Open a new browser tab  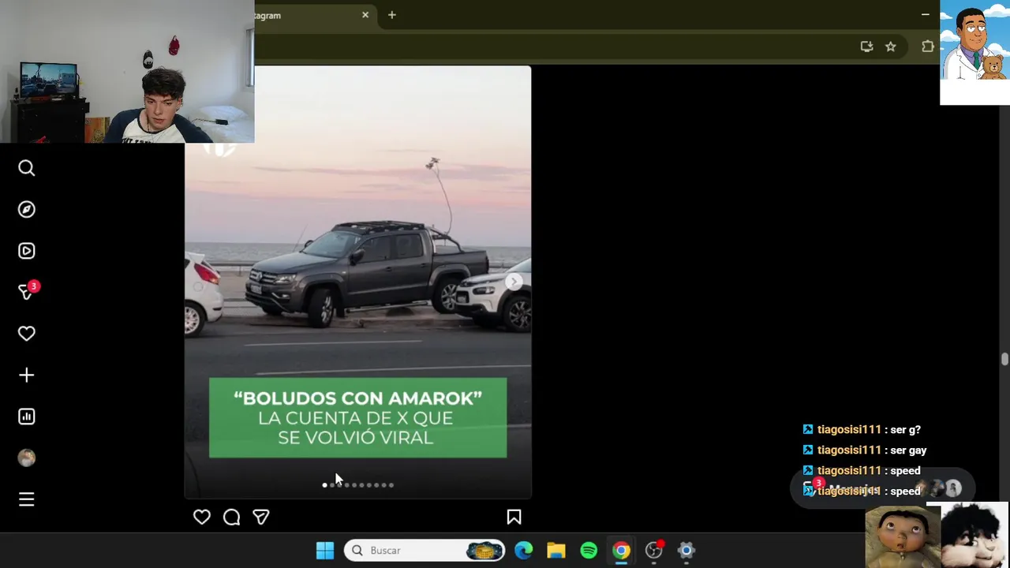(x=392, y=15)
